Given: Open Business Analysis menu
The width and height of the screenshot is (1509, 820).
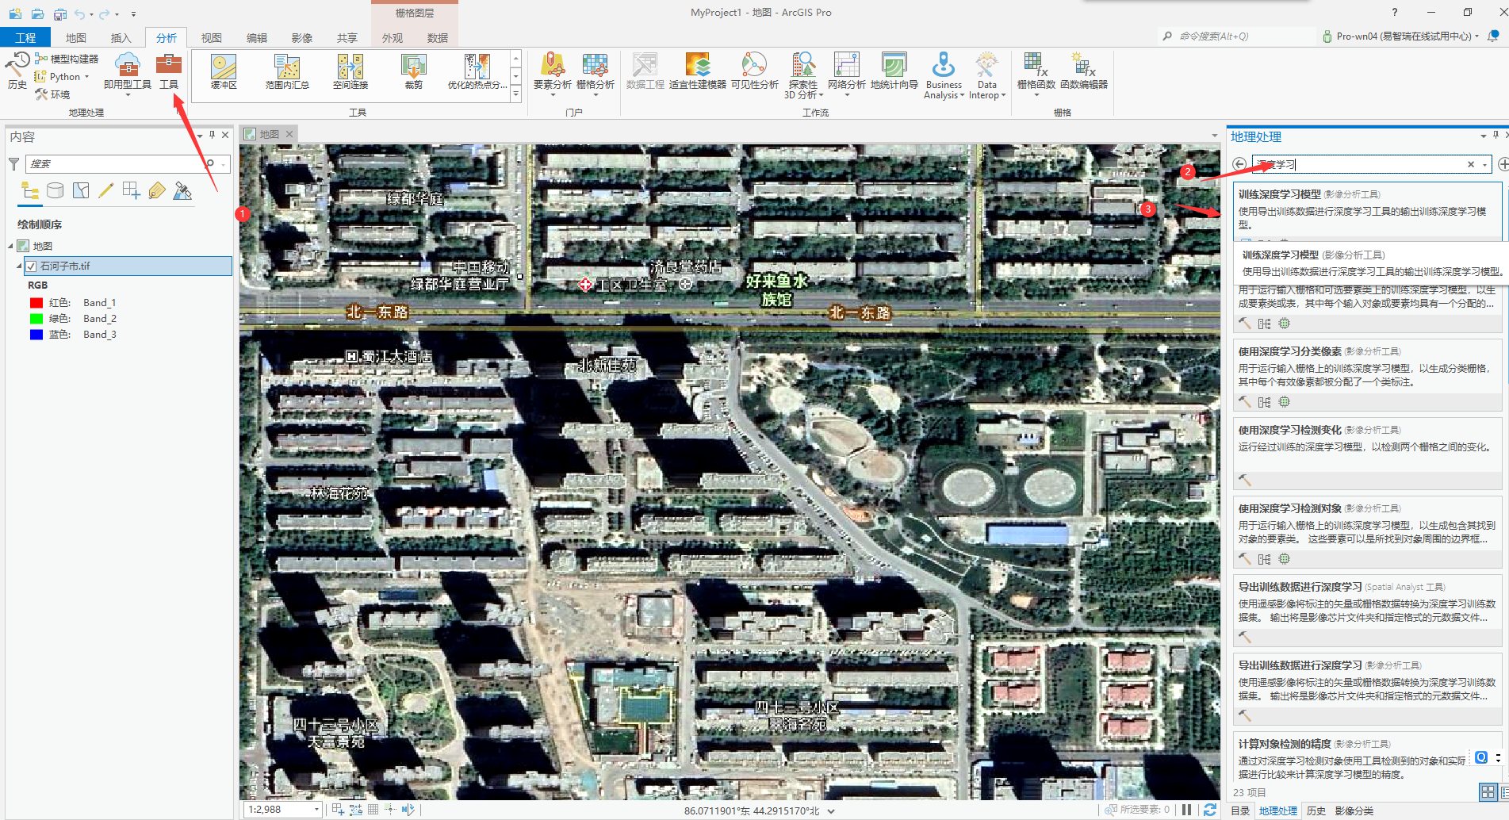Looking at the screenshot, I should 944,75.
